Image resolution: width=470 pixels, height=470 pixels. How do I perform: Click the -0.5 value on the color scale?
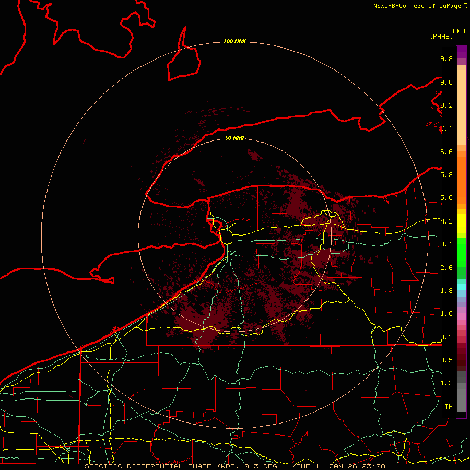[444, 360]
